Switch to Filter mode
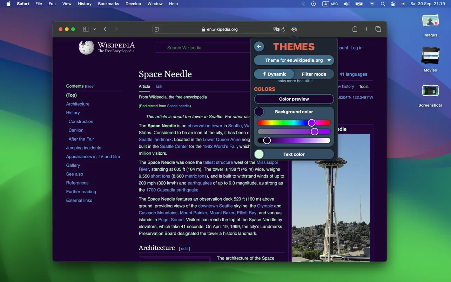Image resolution: width=451 pixels, height=282 pixels. 314,74
